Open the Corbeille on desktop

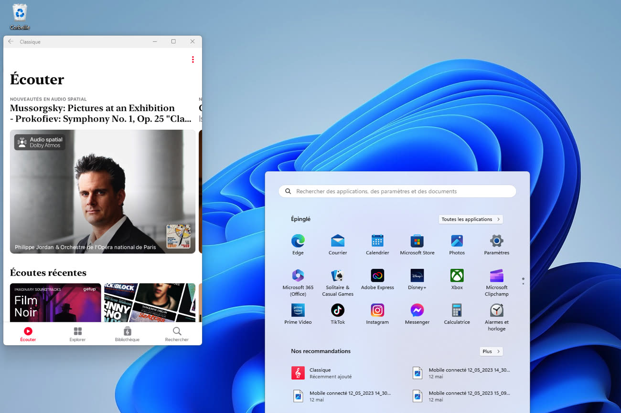pyautogui.click(x=20, y=17)
